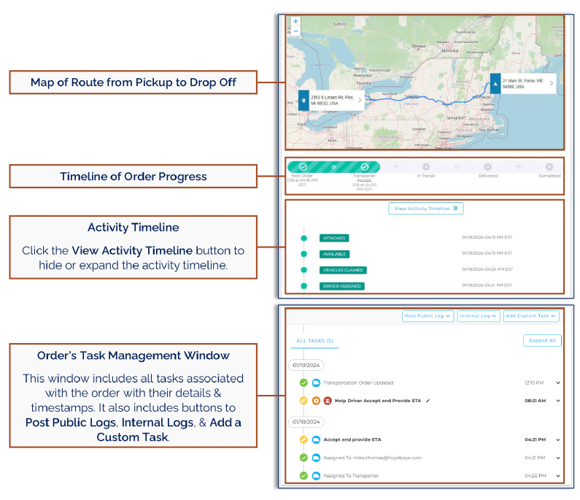Toggle green check for Transportation Order Updated
This screenshot has width=580, height=500.
303,382
